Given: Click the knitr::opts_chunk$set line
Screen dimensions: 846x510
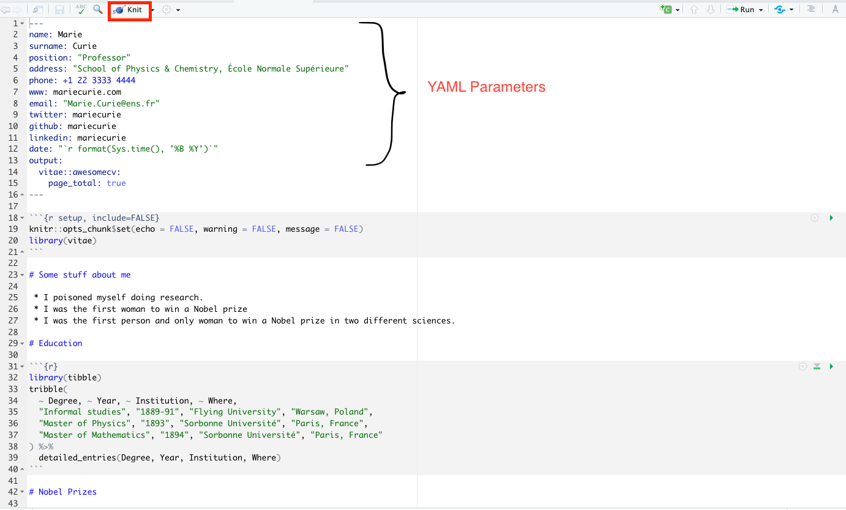Looking at the screenshot, I should pyautogui.click(x=196, y=229).
